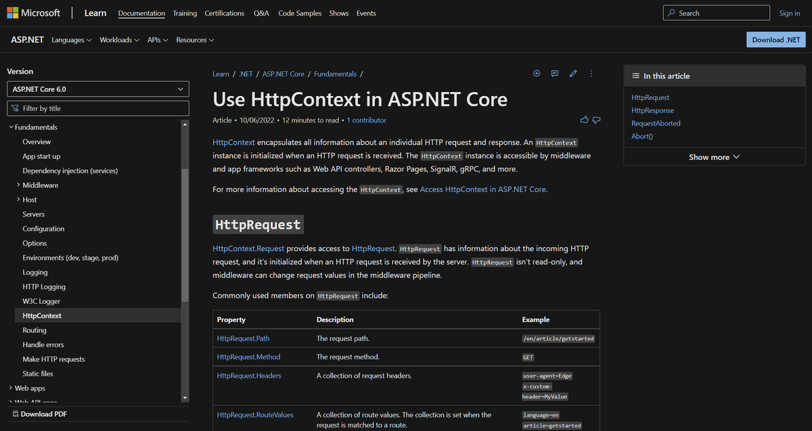Click the Edit pencil icon

[x=573, y=73]
